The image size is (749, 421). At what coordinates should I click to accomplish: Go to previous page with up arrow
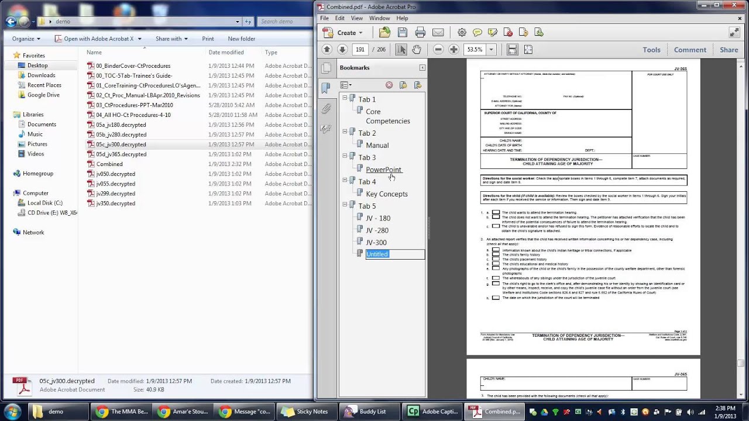point(327,50)
